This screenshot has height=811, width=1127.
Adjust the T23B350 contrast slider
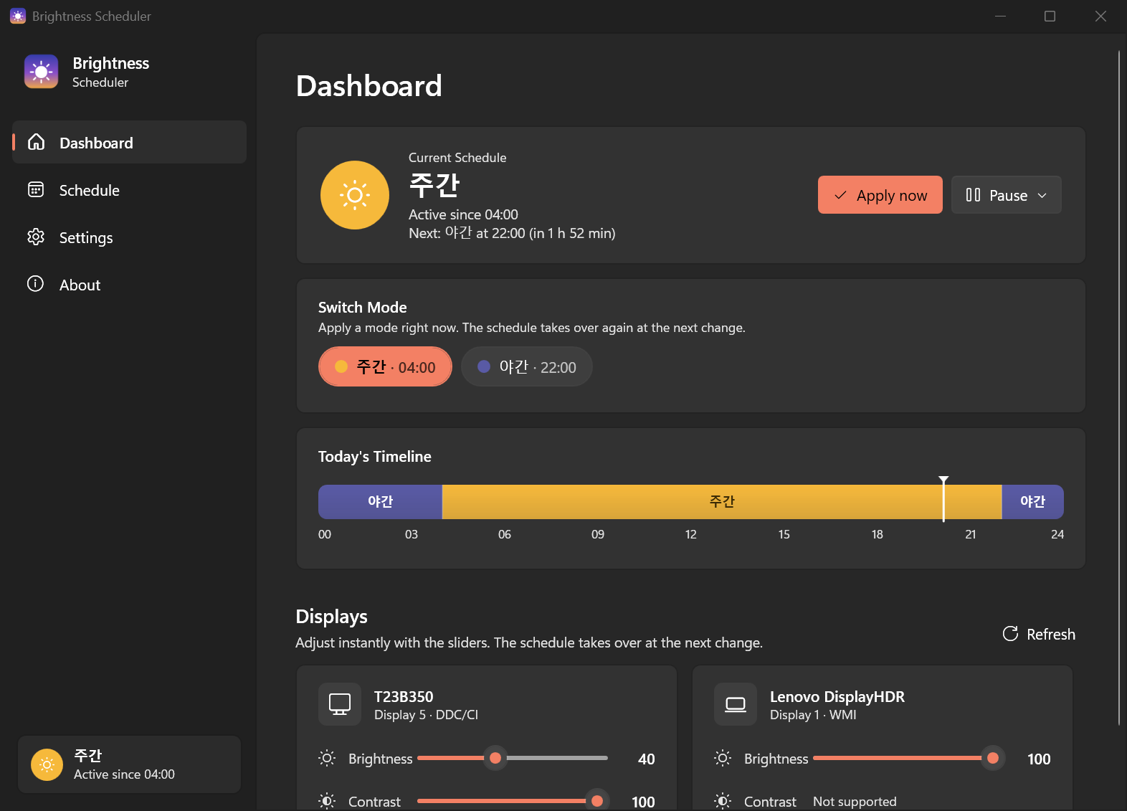[x=512, y=801]
